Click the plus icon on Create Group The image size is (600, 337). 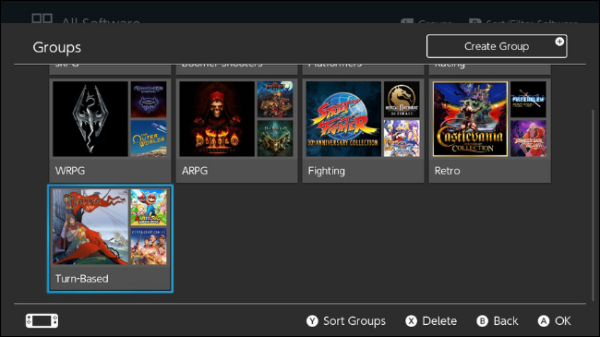point(559,42)
